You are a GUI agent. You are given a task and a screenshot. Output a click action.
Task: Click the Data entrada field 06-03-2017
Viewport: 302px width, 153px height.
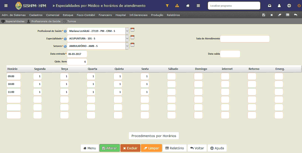pyautogui.click(x=77, y=54)
